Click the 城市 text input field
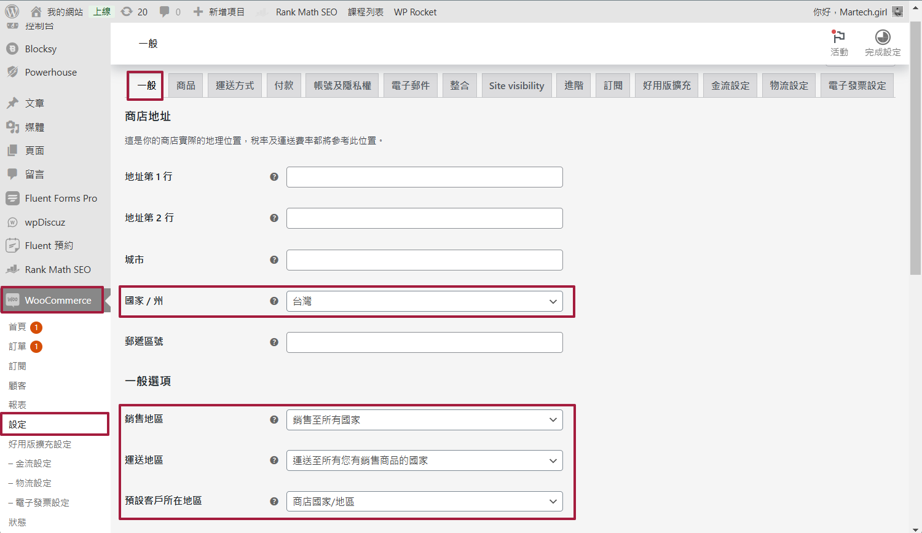Screen dimensions: 922x533 [424, 260]
